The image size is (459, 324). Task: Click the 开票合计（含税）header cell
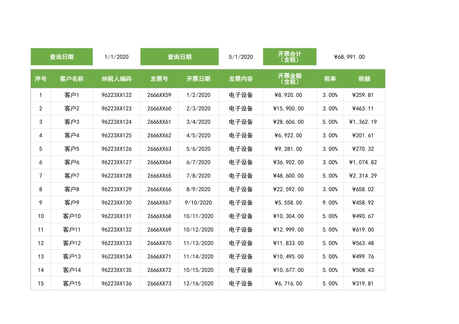point(289,56)
